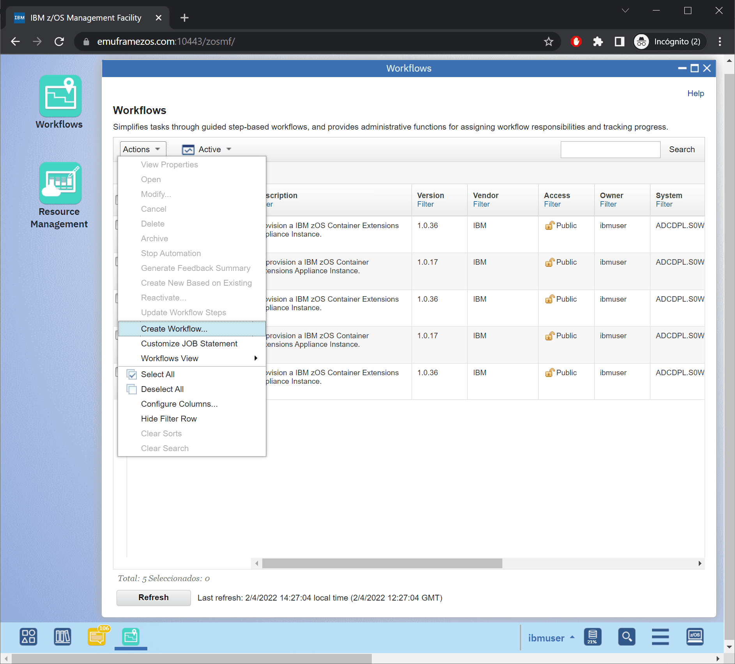Bookmark this page with the star icon
This screenshot has width=735, height=664.
[x=548, y=42]
